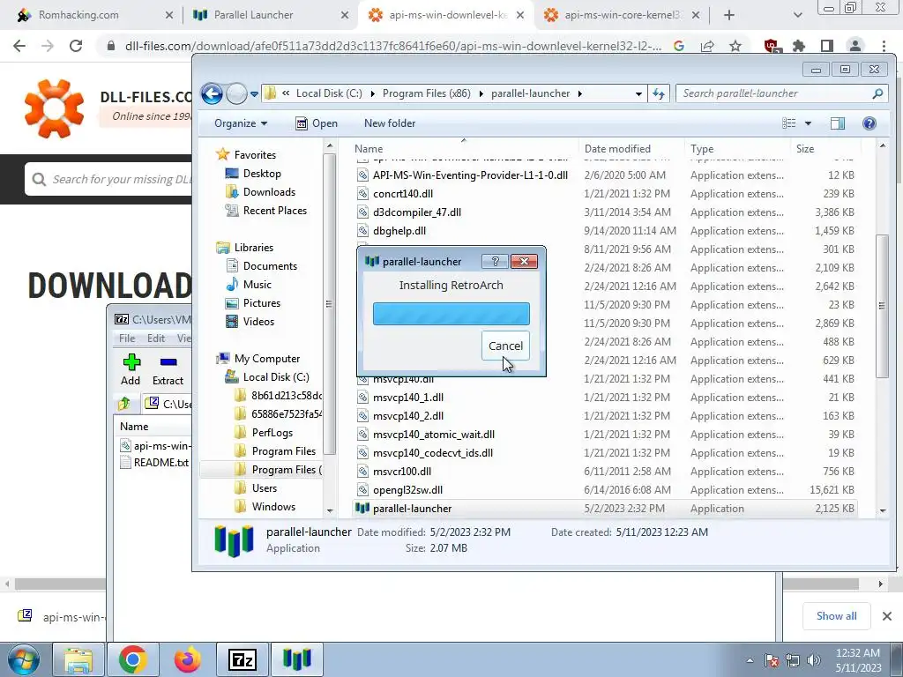The width and height of the screenshot is (903, 677).
Task: Select Local Disk (C:) in tree
Action: coord(267,377)
